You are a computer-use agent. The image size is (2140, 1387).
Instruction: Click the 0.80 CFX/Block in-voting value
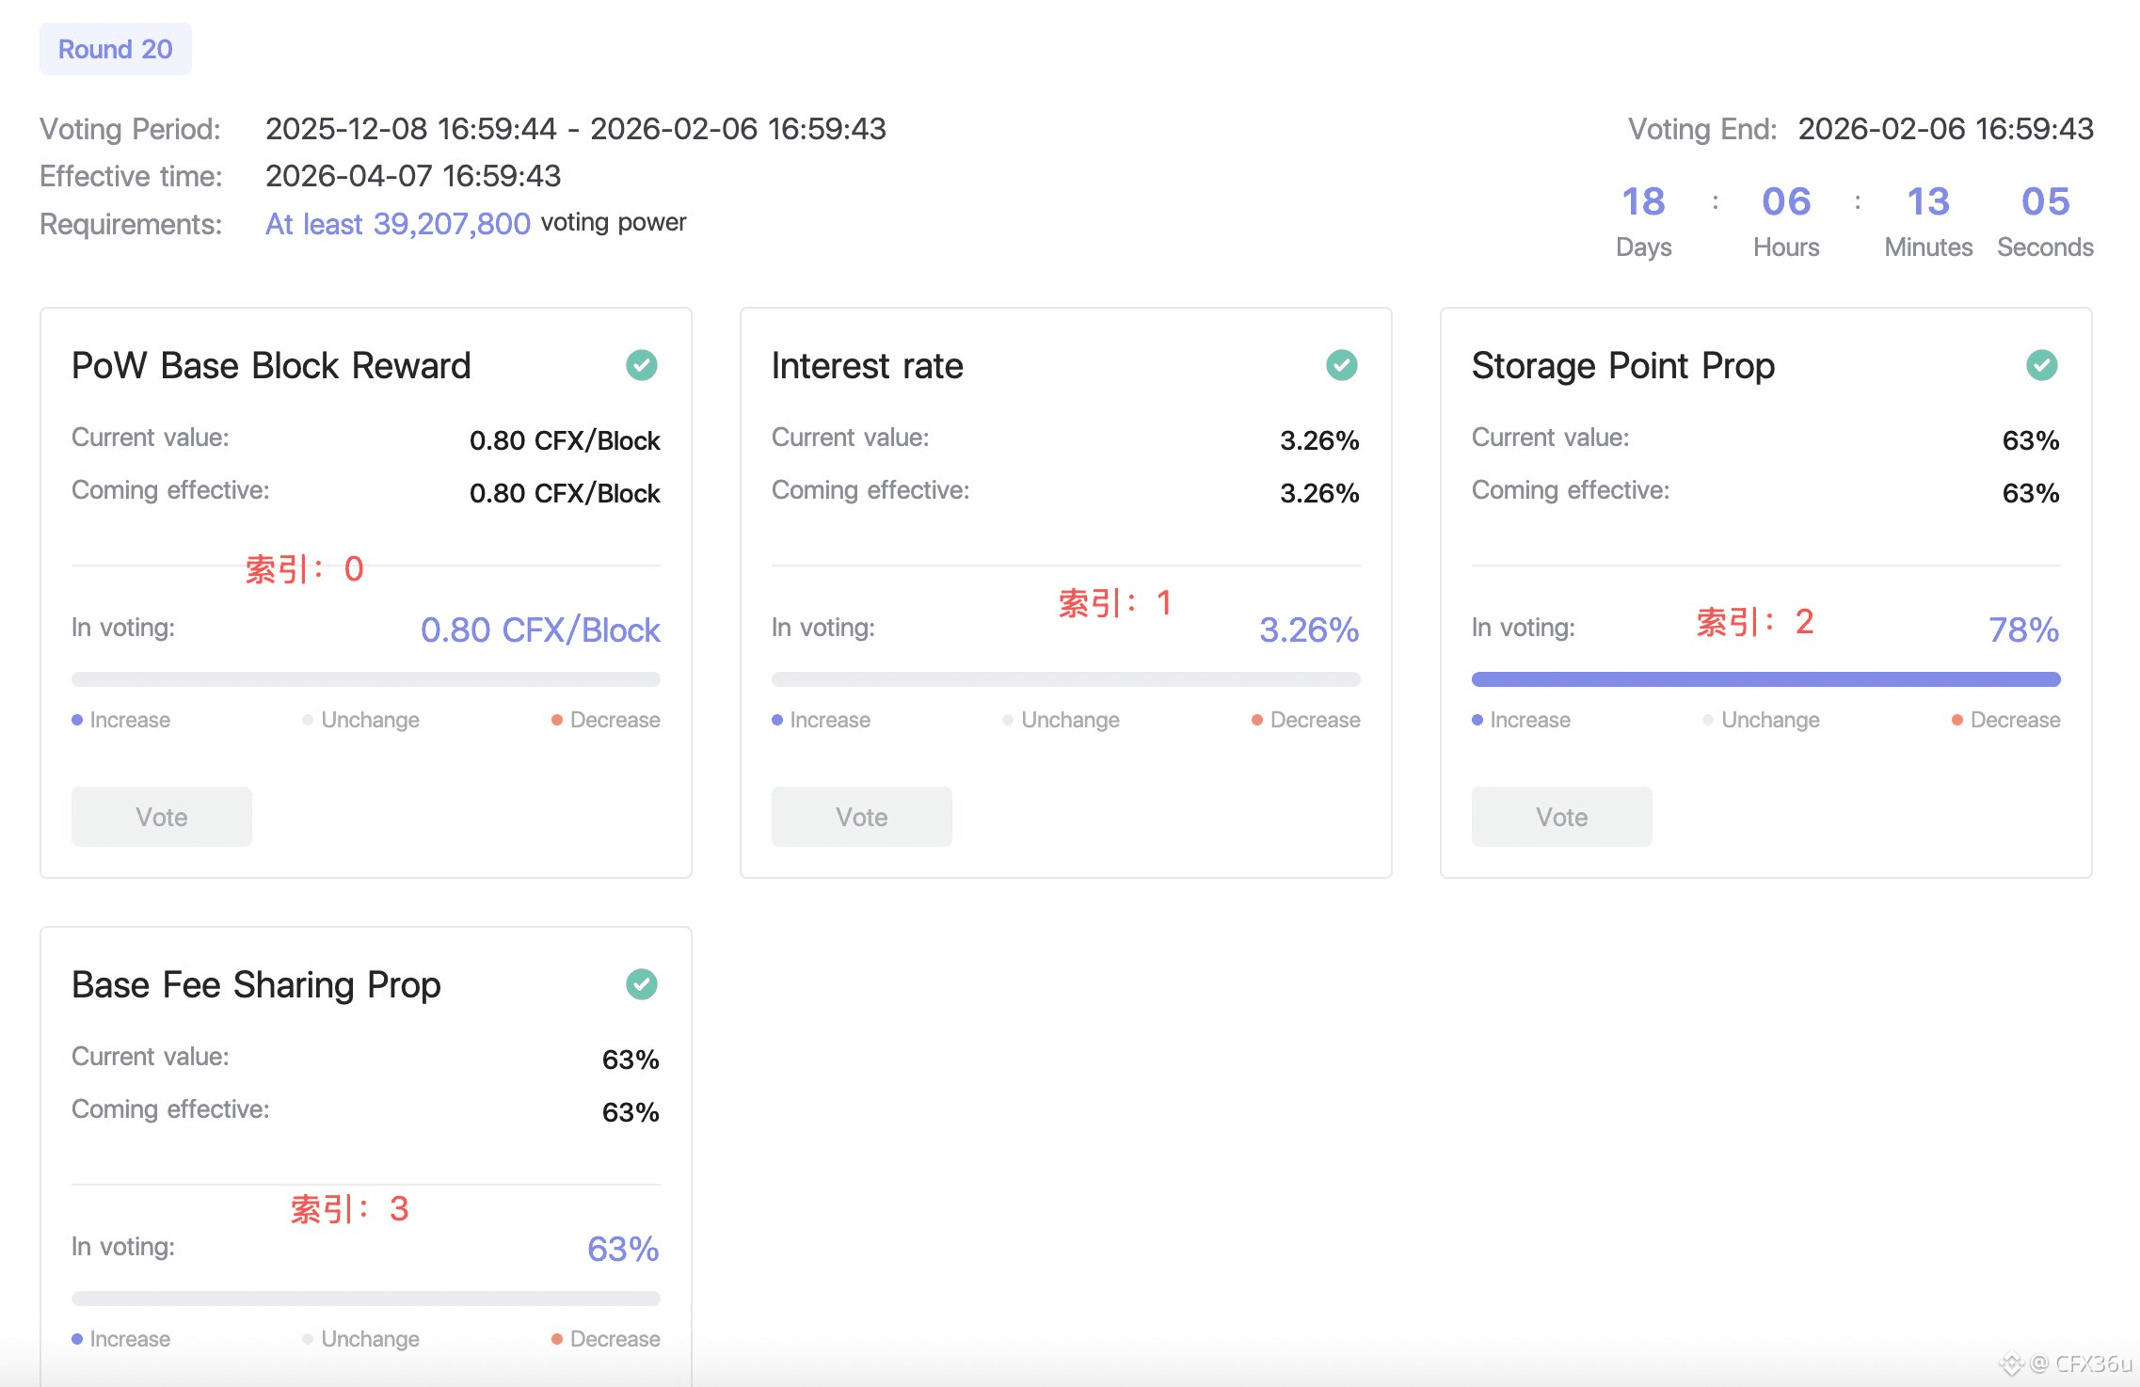(x=540, y=630)
